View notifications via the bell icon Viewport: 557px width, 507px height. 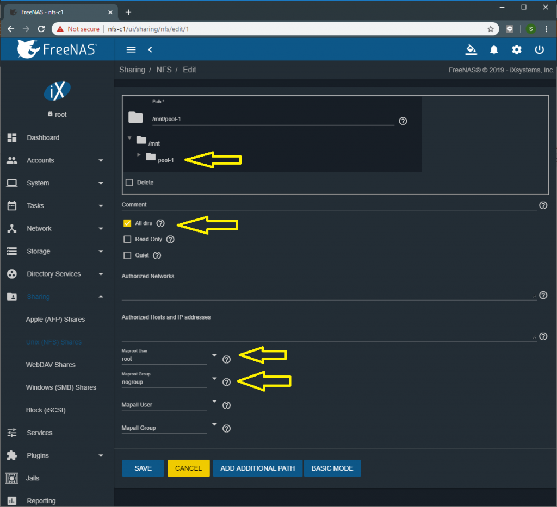(494, 49)
